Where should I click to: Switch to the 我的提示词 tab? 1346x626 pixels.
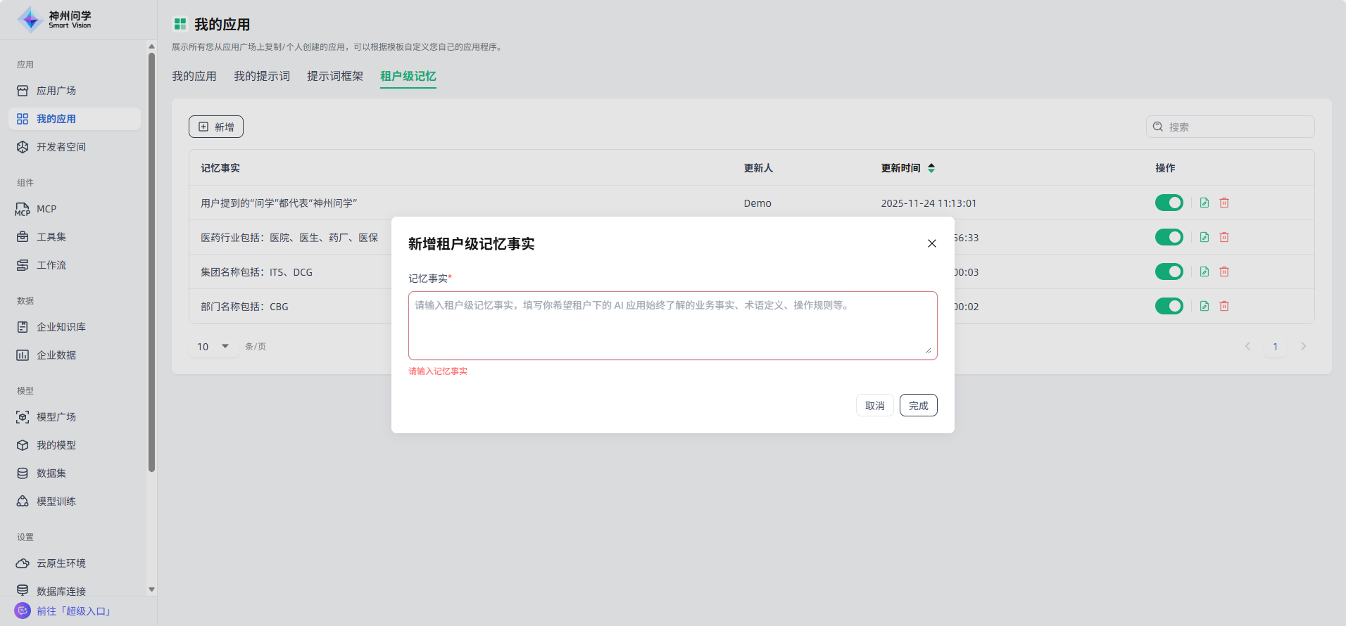coord(262,76)
